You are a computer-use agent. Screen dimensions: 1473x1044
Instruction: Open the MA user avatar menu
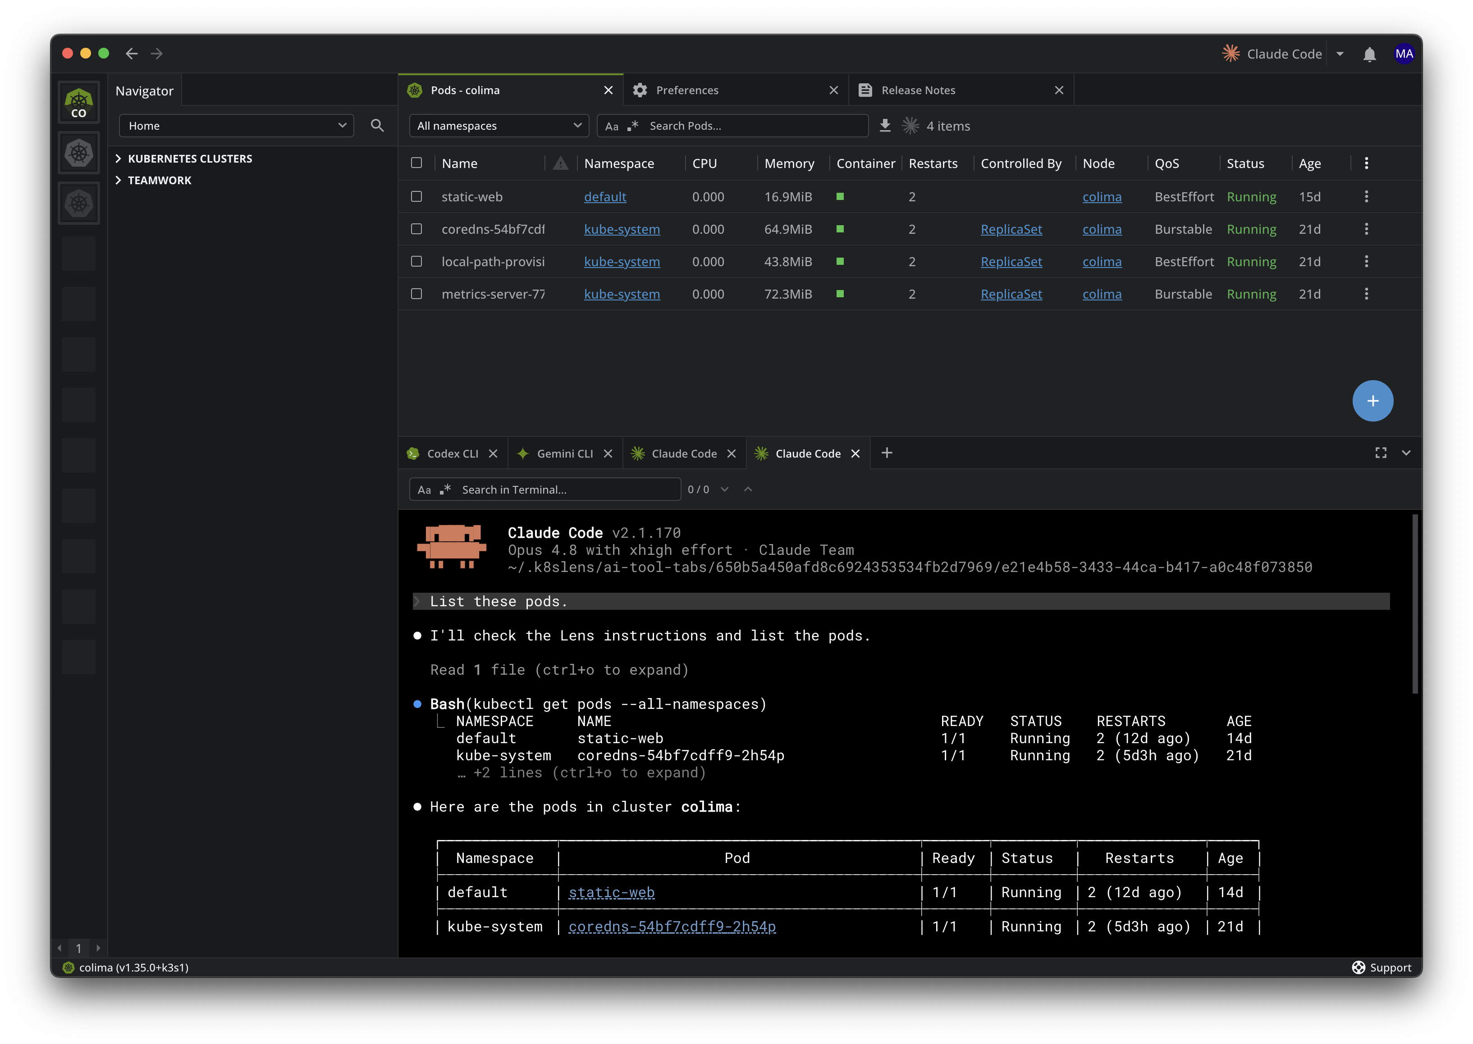(x=1404, y=54)
